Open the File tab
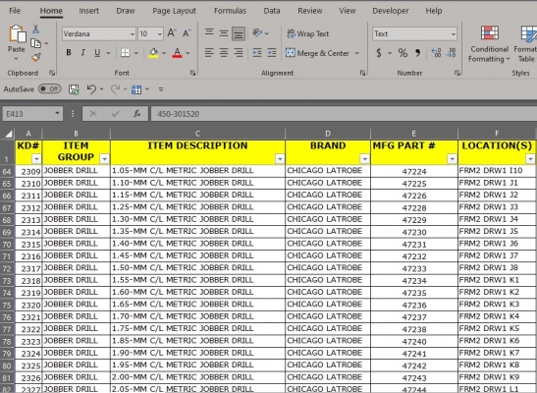This screenshot has height=393, width=537. (15, 11)
